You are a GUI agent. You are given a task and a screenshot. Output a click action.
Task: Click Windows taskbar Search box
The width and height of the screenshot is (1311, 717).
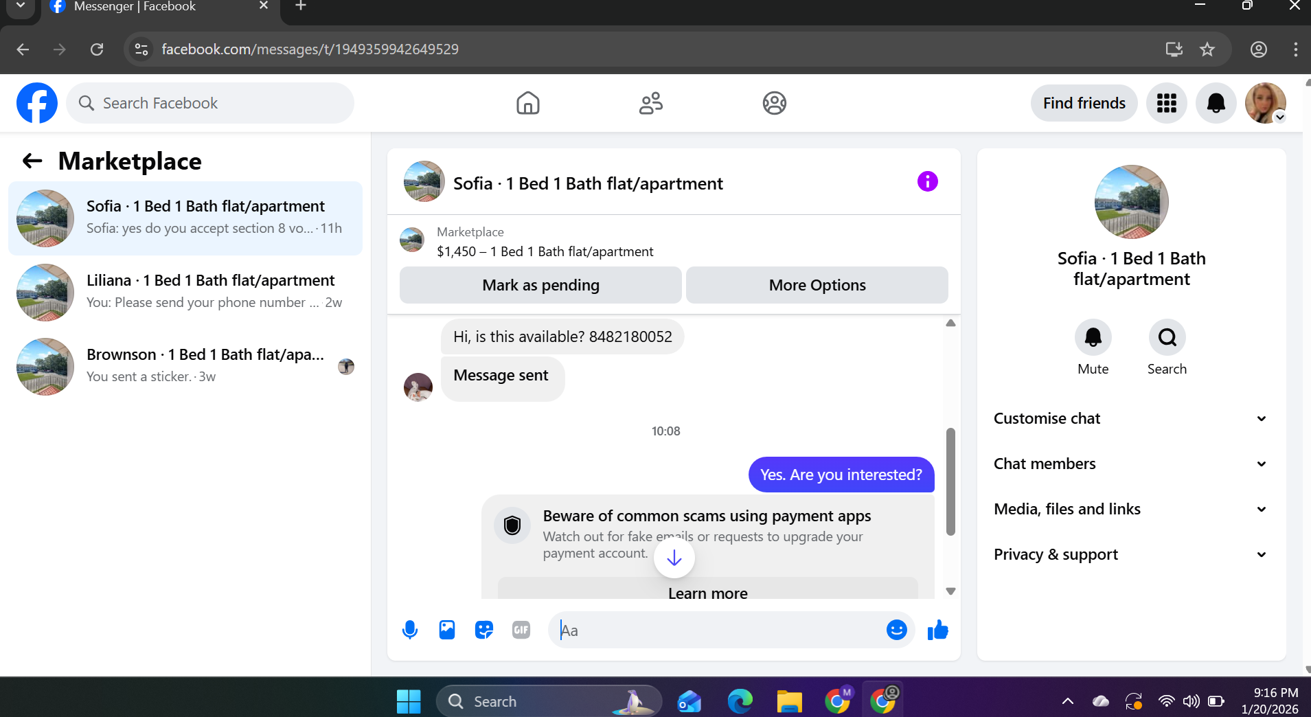click(549, 701)
